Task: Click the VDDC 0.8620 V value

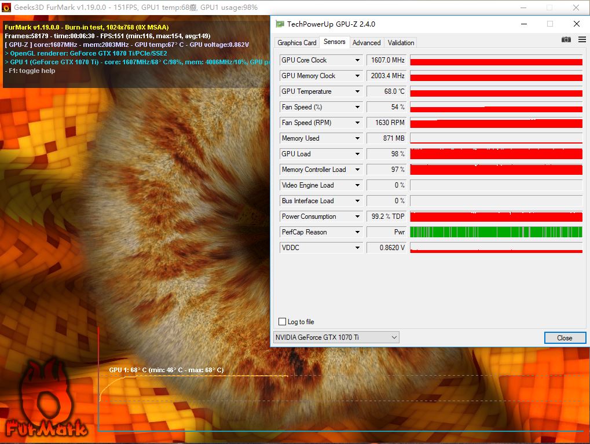Action: click(x=386, y=248)
